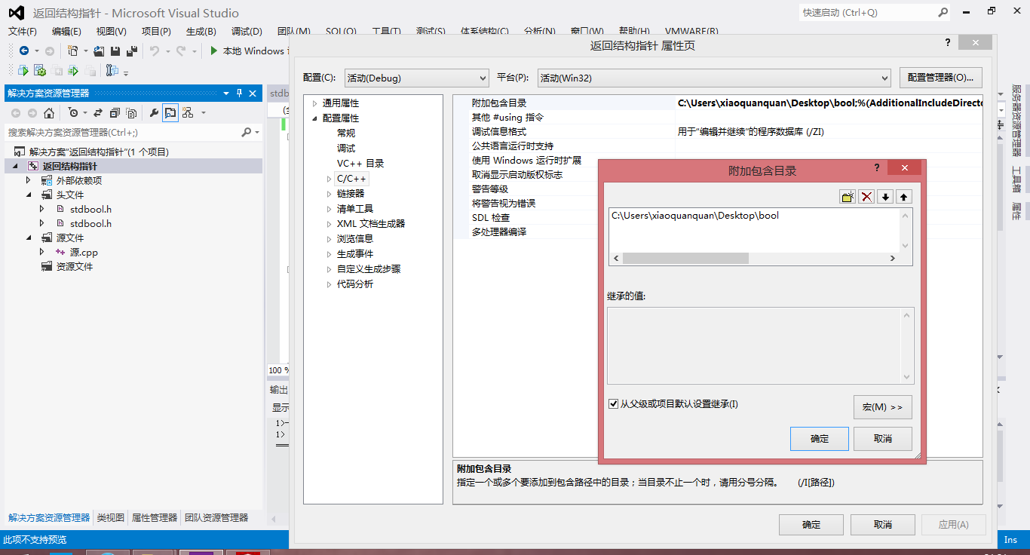Click the New Project toolbar icon

tap(72, 51)
